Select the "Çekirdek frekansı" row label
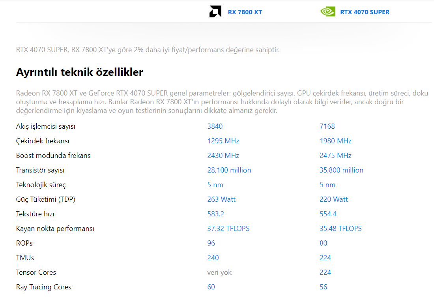 [43, 141]
